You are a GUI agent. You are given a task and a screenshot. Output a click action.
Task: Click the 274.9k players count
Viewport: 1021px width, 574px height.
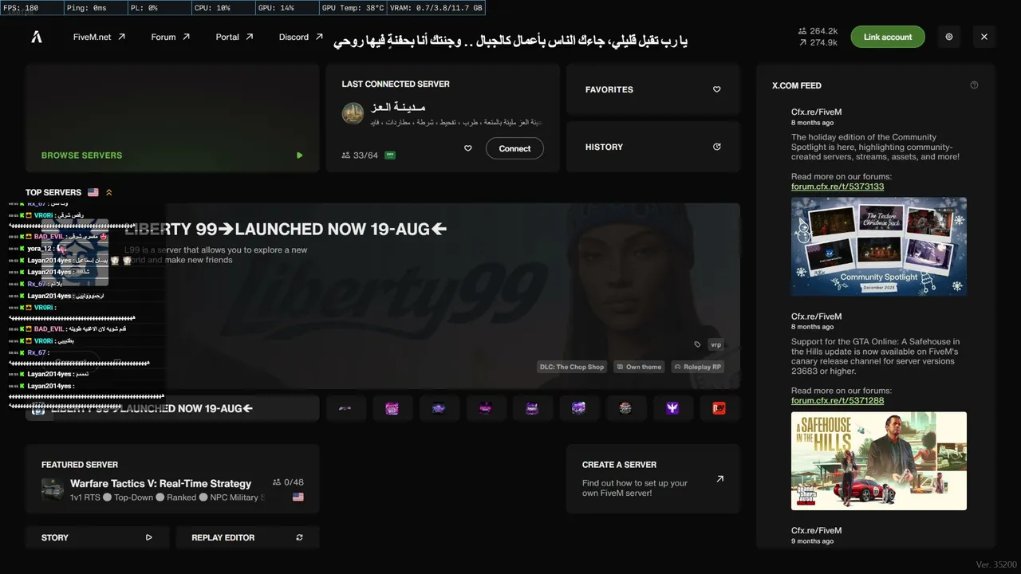[x=818, y=43]
